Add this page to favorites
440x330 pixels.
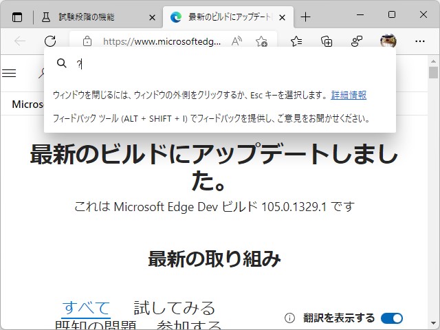(x=261, y=41)
